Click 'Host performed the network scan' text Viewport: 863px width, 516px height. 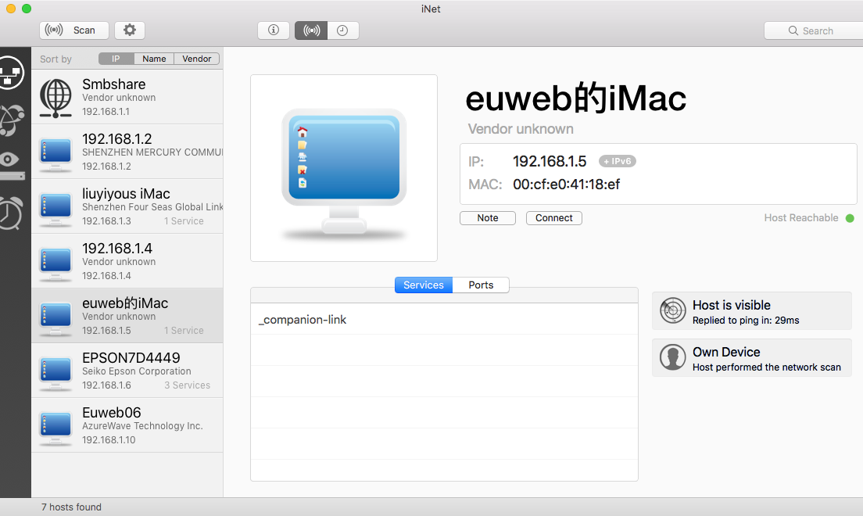767,367
